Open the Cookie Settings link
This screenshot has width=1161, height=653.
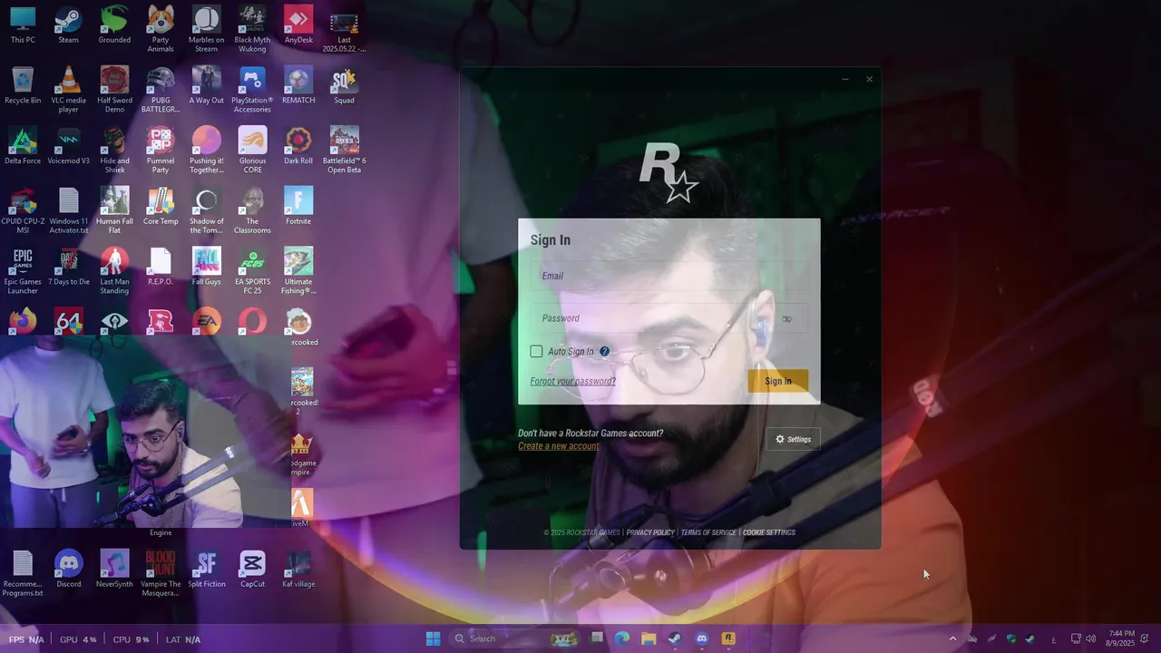(x=769, y=532)
